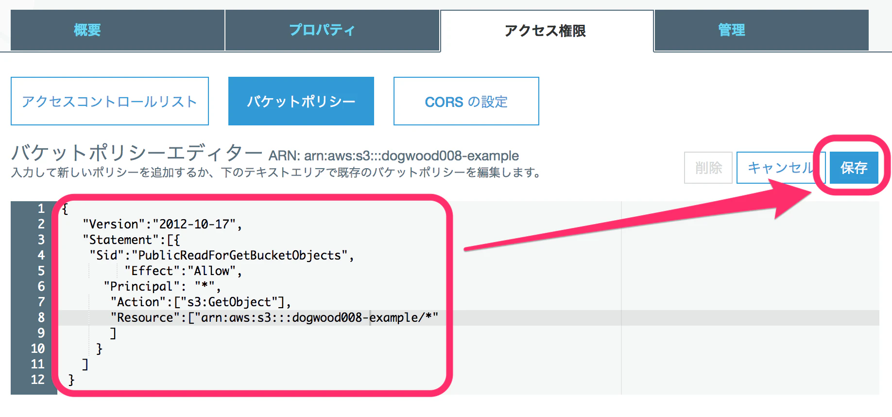This screenshot has height=417, width=892.
Task: Click the "Action":["s3:GetObject"] line
Action: pyautogui.click(x=201, y=302)
